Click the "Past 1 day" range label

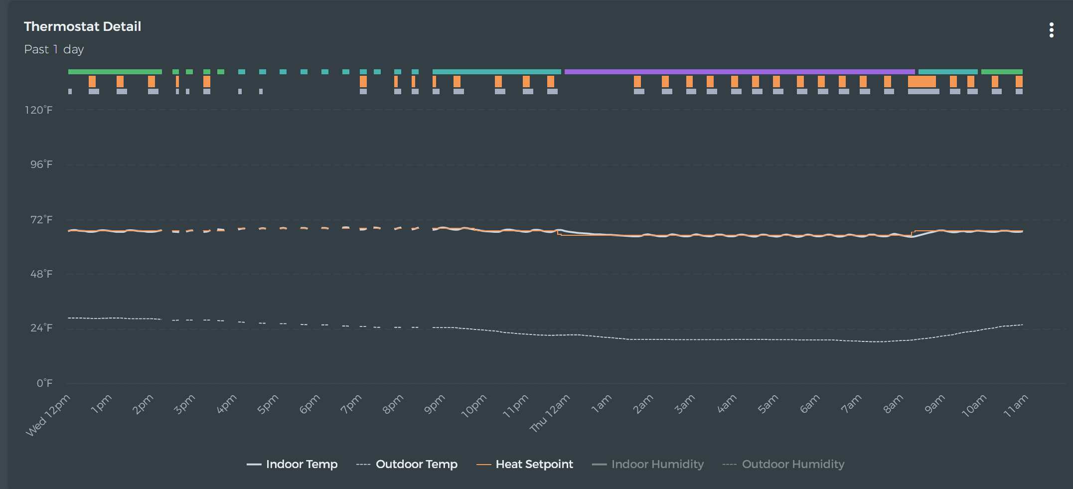click(54, 49)
